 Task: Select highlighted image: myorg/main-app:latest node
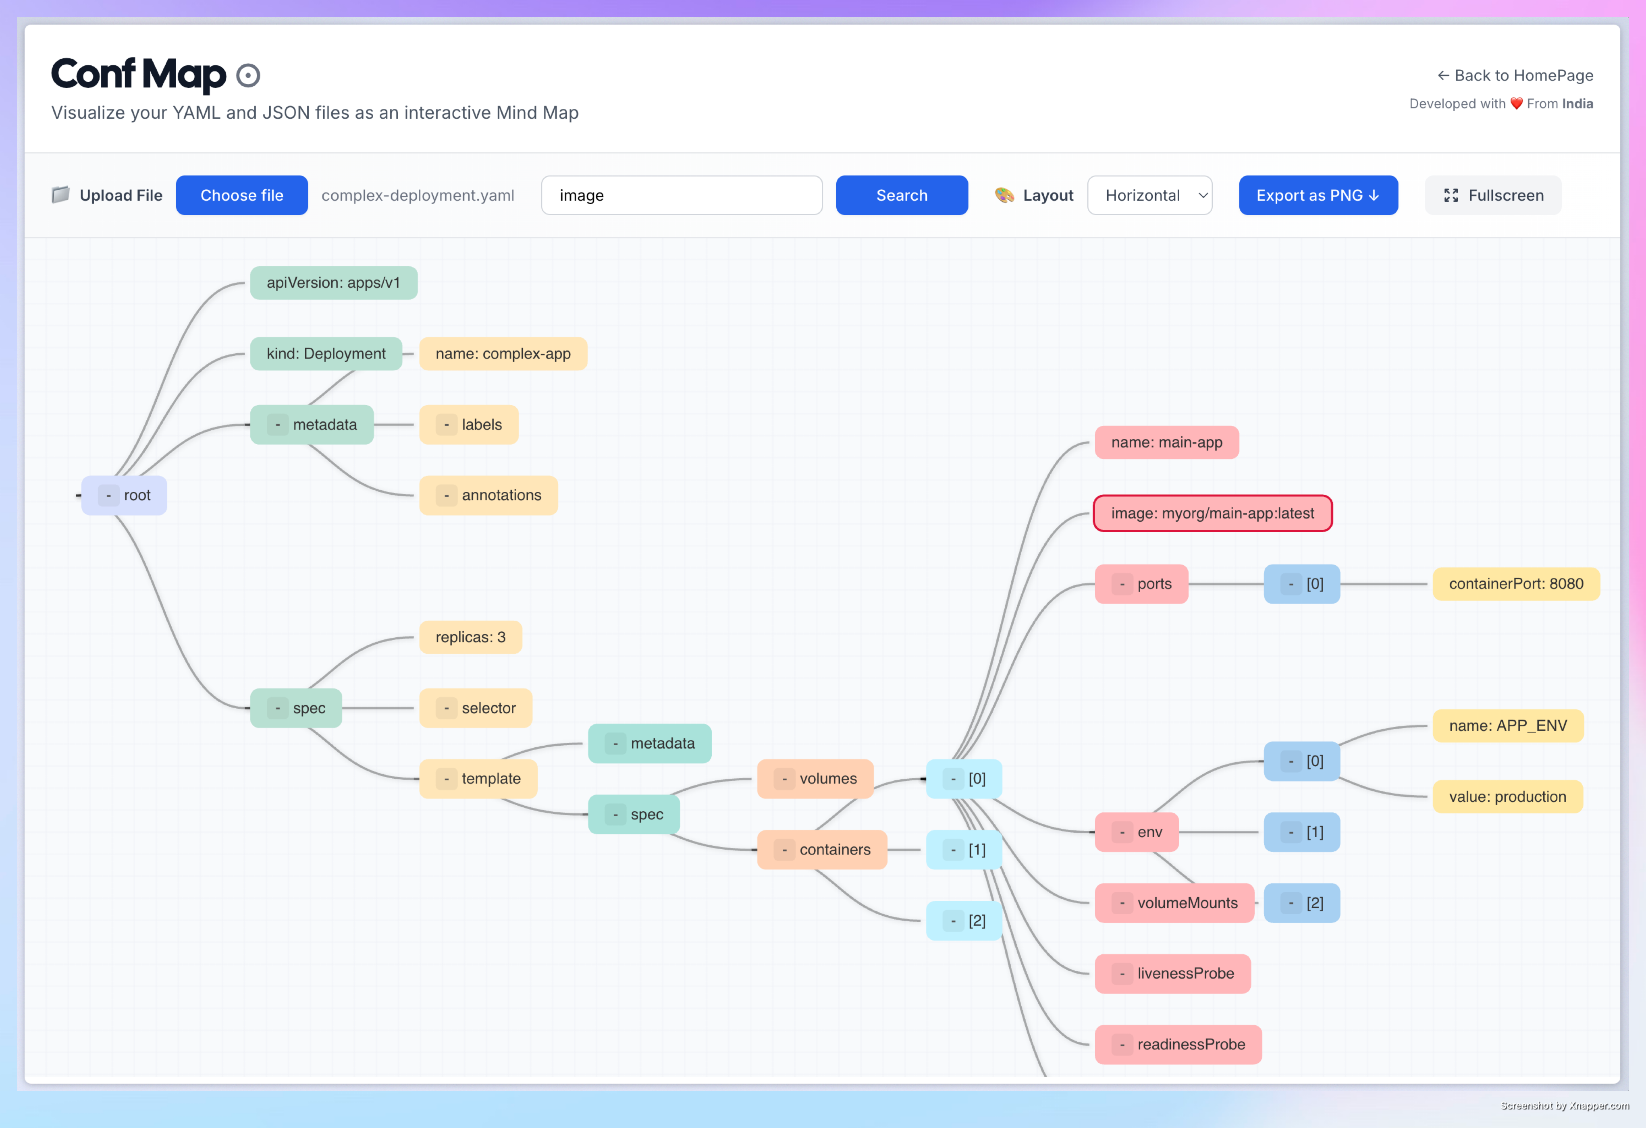[x=1213, y=513]
